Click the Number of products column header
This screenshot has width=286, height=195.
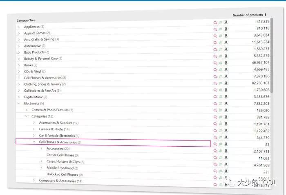tap(248, 15)
